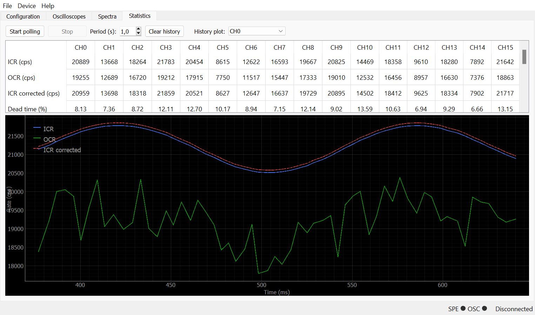Select the CH0 column header
535x315 pixels.
pyautogui.click(x=81, y=47)
